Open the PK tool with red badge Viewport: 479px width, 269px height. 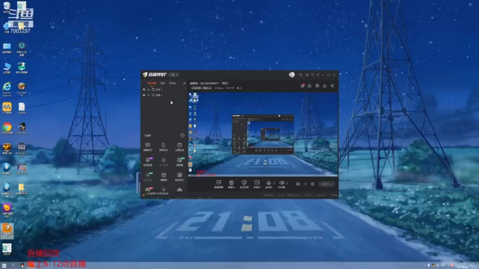point(148,189)
